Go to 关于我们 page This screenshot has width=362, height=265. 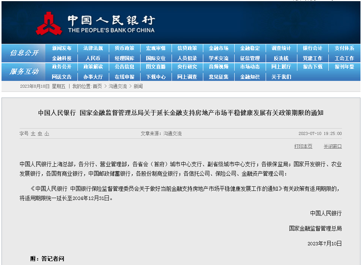coord(281,77)
